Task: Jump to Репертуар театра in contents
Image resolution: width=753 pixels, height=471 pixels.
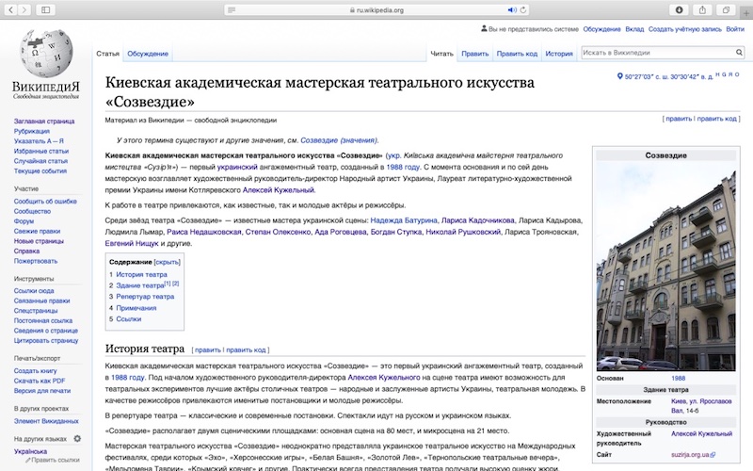Action: pyautogui.click(x=145, y=297)
